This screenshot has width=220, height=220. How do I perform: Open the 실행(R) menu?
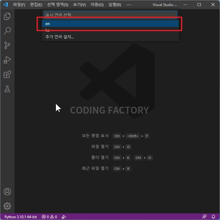tap(115, 5)
